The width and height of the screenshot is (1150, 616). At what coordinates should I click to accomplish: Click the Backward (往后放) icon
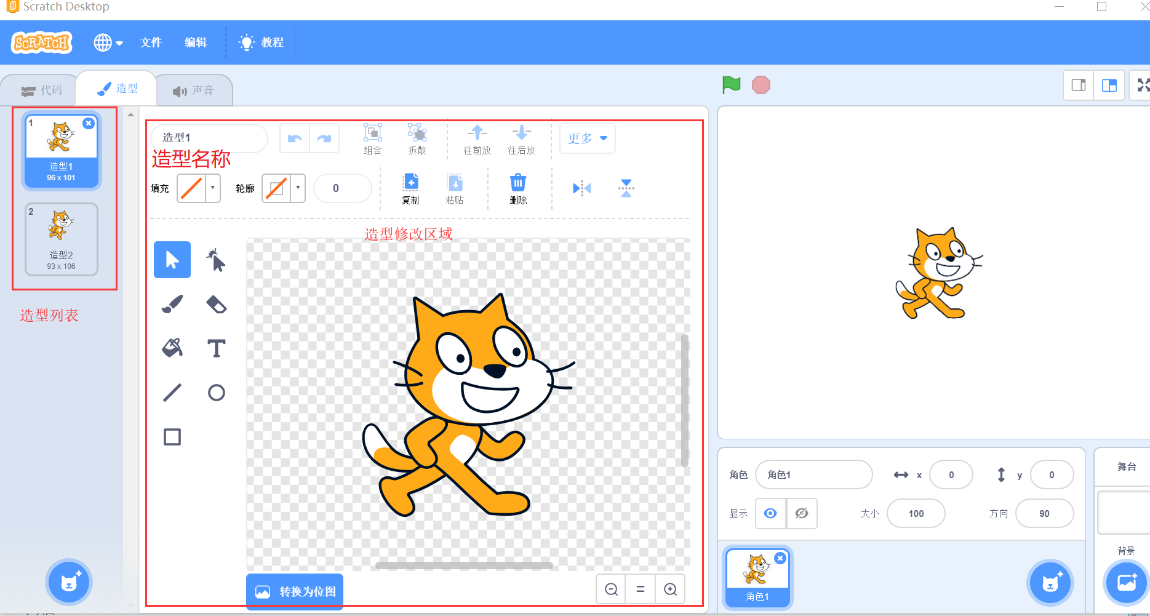(x=522, y=139)
